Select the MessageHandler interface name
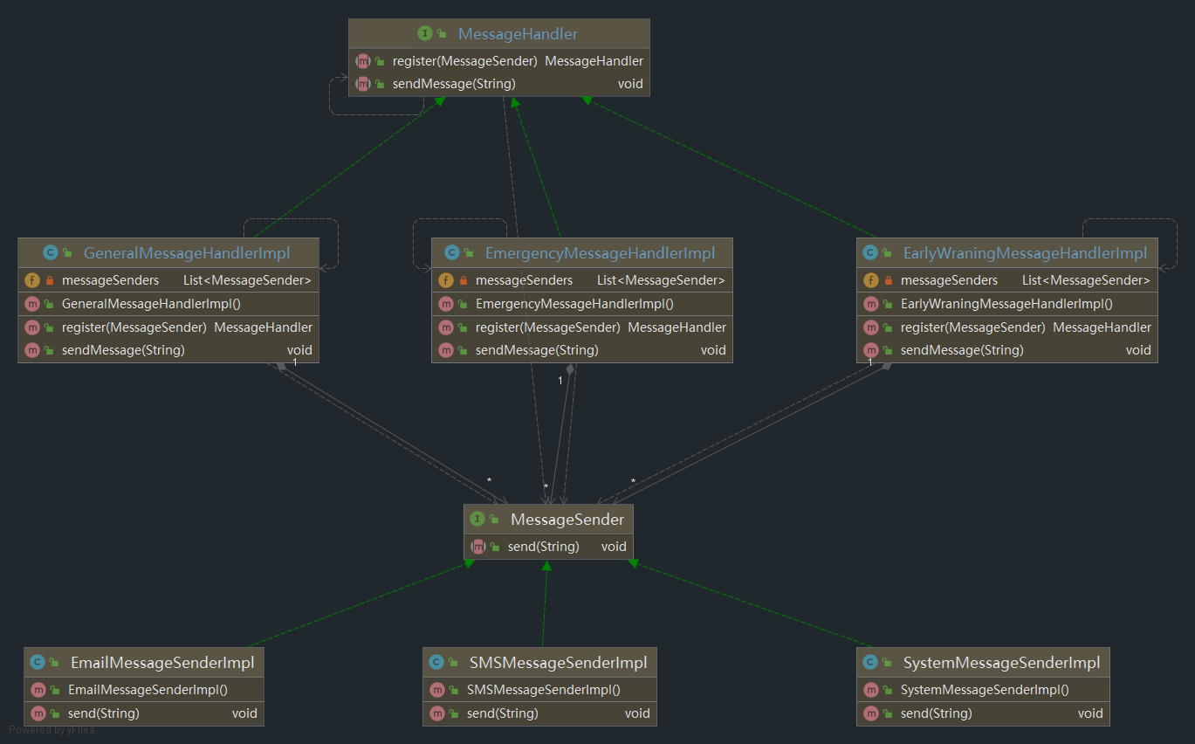1195x744 pixels. click(518, 34)
